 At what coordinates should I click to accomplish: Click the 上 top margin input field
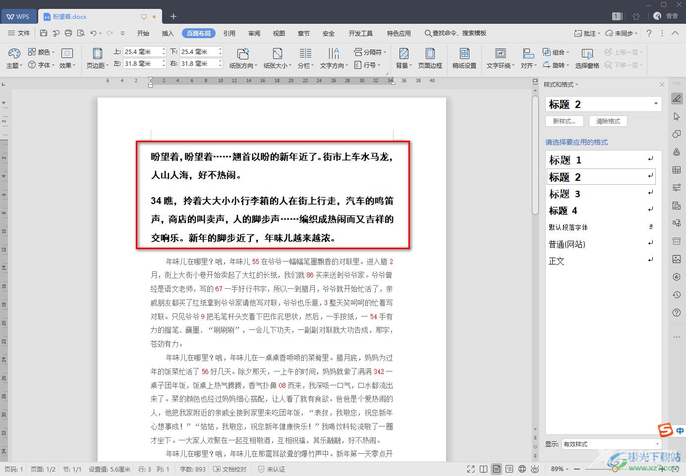click(x=142, y=52)
